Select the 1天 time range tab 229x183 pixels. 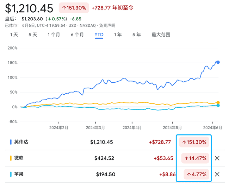pyautogui.click(x=14, y=34)
